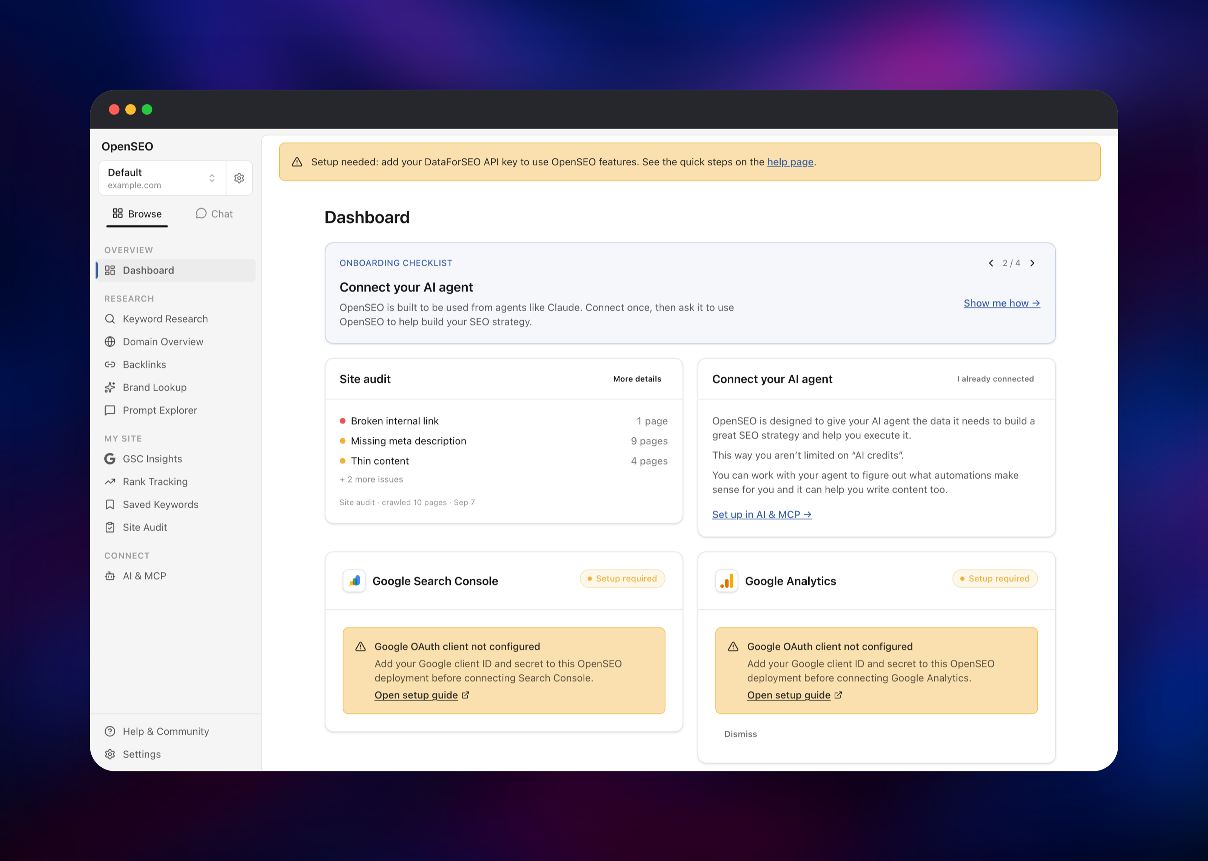
Task: Click Setup required badge for Google Analytics
Action: [x=995, y=578]
